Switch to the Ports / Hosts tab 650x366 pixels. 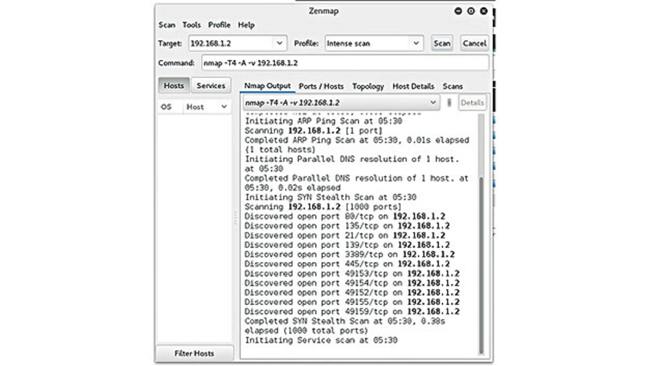coord(321,86)
